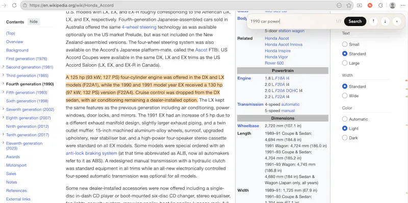Viewport: 408px width, 203px height.
Task: Expand Eleventh generation (2023) section arrow
Action: click(x=3, y=143)
